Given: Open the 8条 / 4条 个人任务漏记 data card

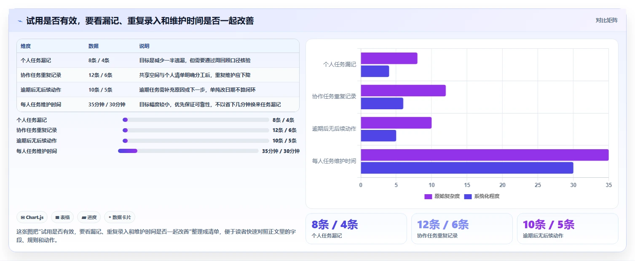Looking at the screenshot, I should click(x=356, y=229).
